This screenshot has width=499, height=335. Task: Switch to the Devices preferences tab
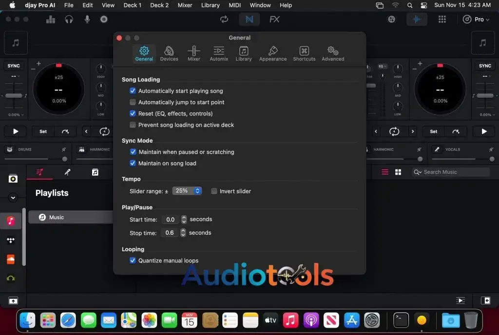[169, 53]
